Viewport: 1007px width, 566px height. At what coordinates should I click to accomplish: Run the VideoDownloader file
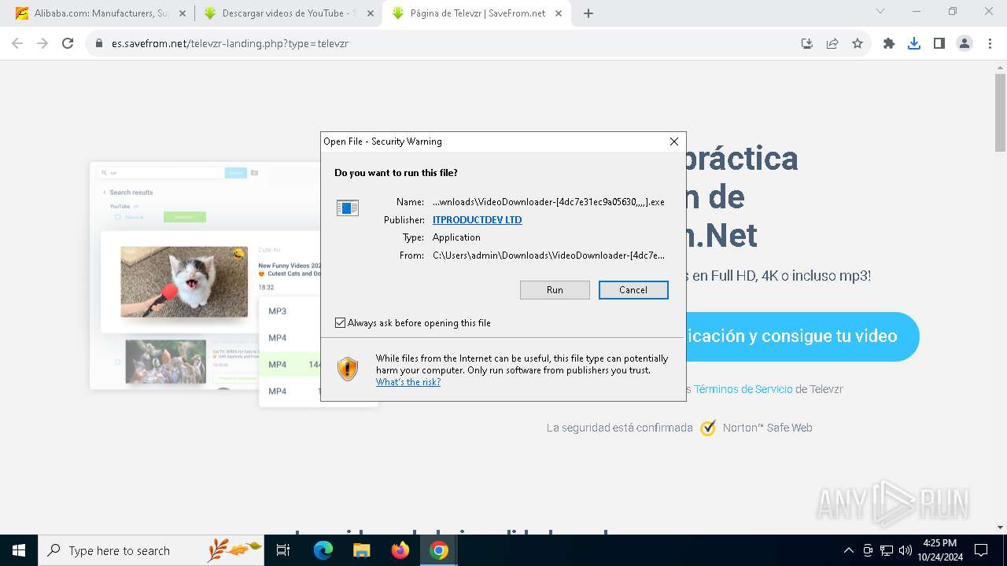[x=555, y=290]
